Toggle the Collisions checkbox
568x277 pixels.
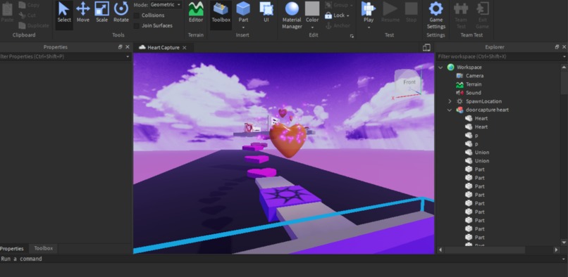tap(137, 15)
